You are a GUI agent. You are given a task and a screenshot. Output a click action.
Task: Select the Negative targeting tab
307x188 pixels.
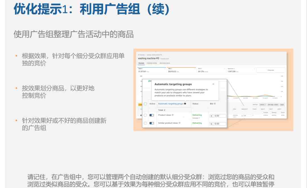(x=165, y=63)
